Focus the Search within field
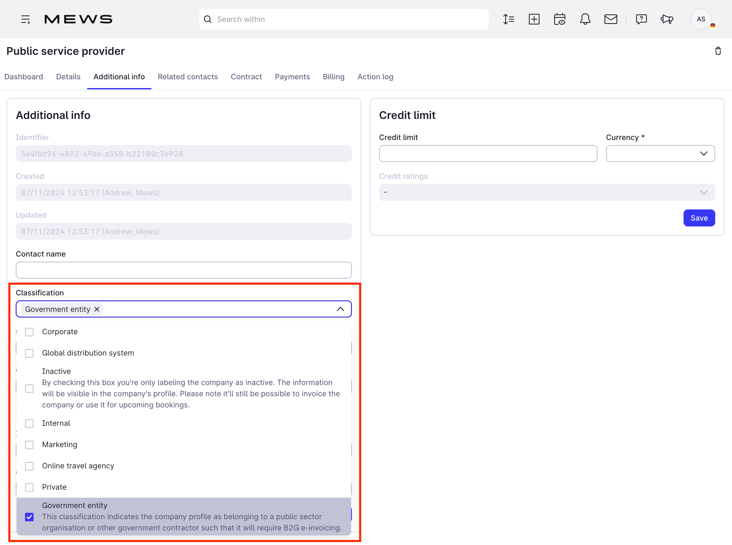Image resolution: width=732 pixels, height=545 pixels. [344, 19]
